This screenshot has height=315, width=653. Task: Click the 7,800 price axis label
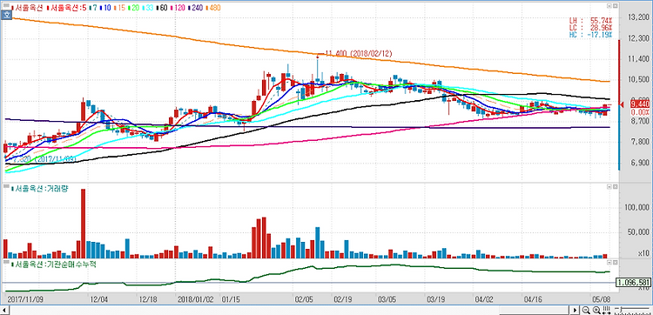(640, 142)
